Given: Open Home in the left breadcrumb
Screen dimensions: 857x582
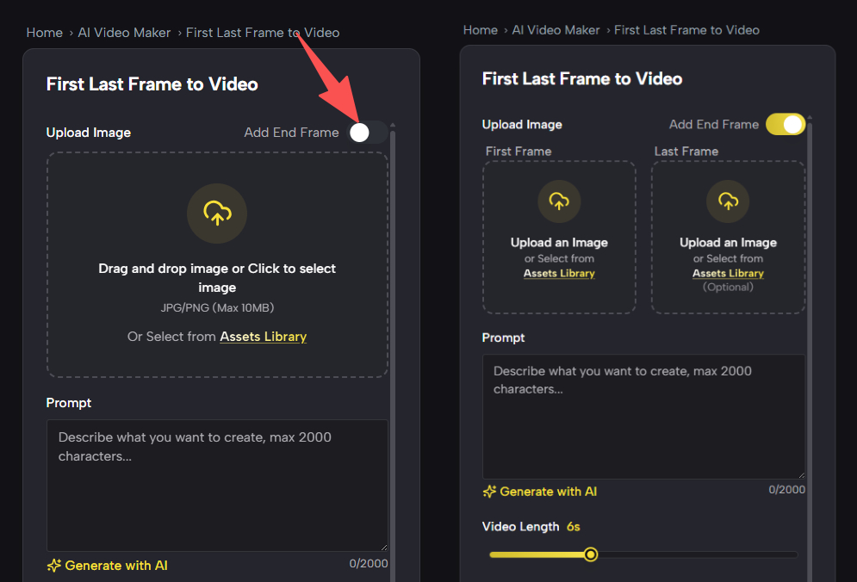Looking at the screenshot, I should click(x=44, y=33).
